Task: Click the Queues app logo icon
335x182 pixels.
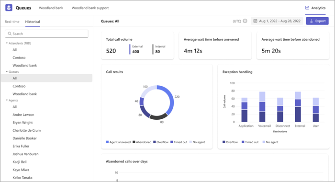Action: 9,8
